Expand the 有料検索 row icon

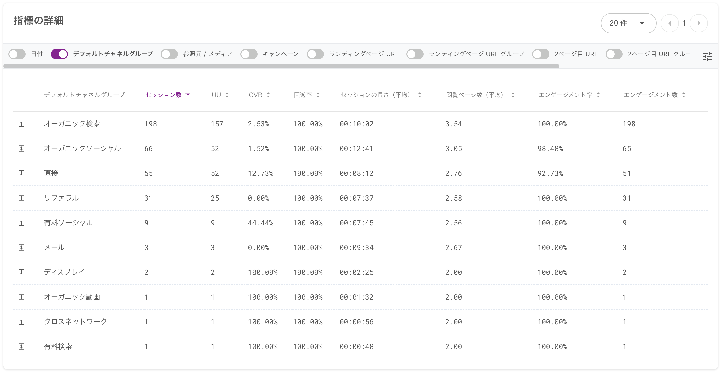(x=21, y=346)
